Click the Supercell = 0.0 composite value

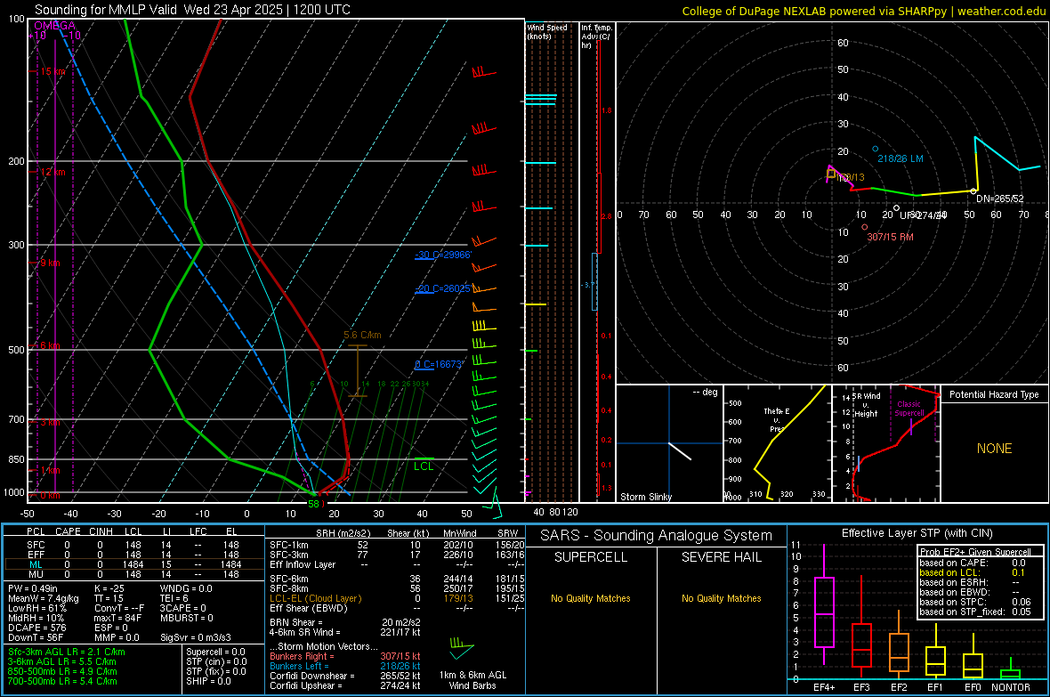coord(215,652)
